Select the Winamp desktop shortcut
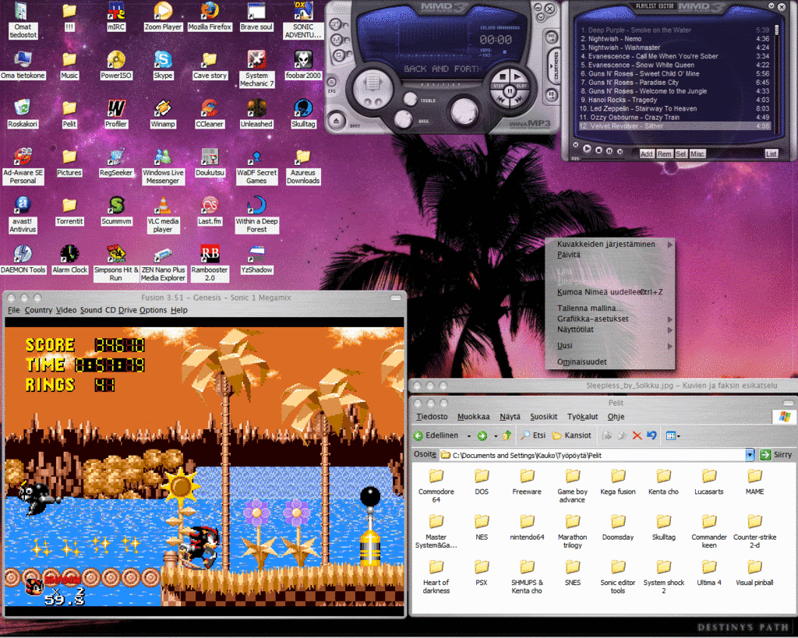798x638 pixels. coord(163,114)
